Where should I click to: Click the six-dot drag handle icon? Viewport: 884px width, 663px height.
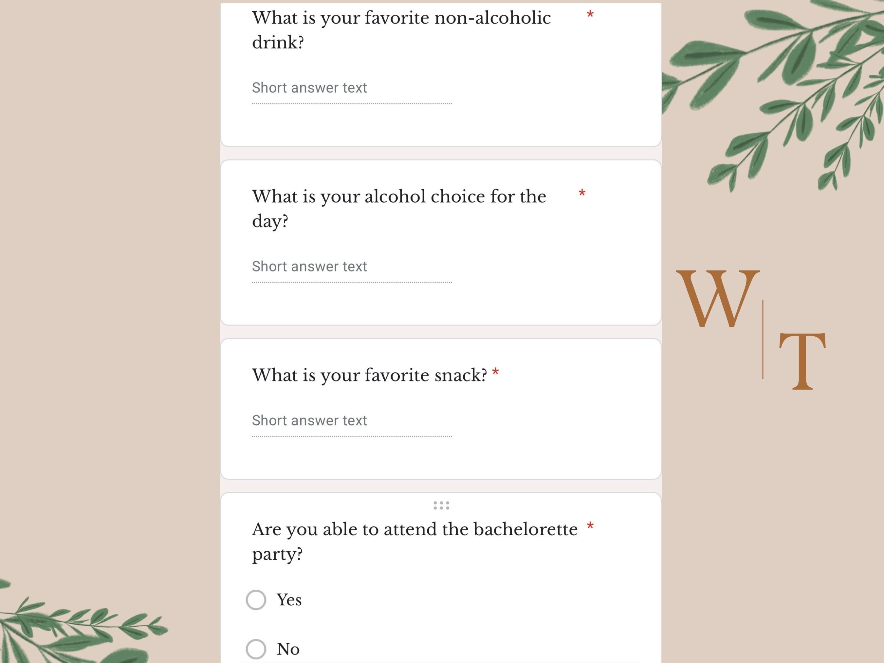click(x=441, y=506)
